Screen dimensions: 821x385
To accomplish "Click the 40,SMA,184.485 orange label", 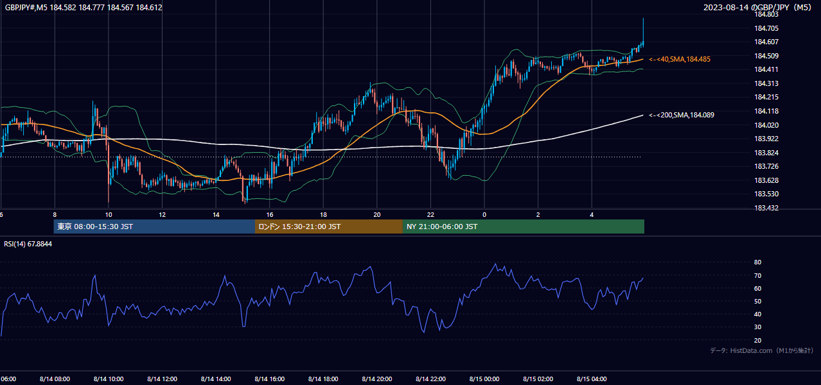I will (680, 59).
